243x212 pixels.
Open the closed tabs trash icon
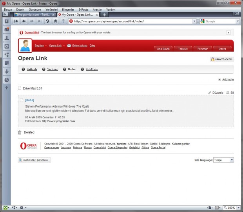tap(237, 13)
